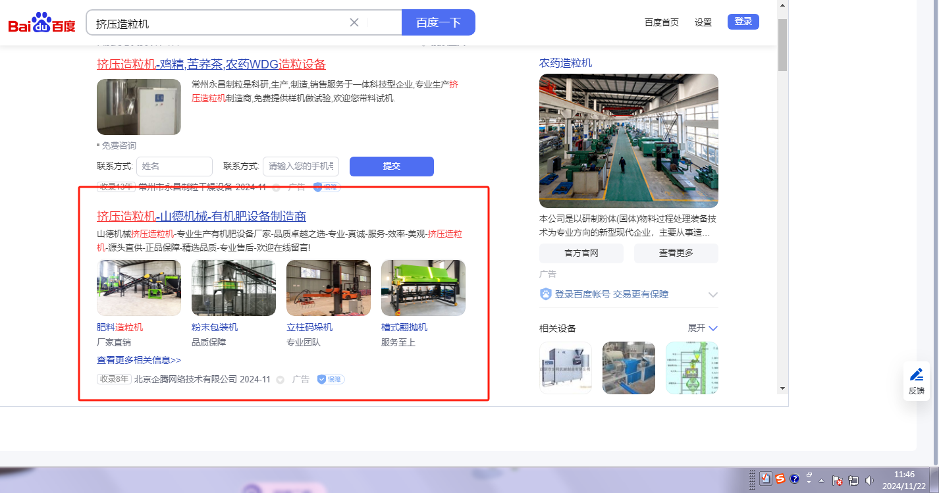Click the 免费咨询 label
The image size is (939, 493).
119,145
